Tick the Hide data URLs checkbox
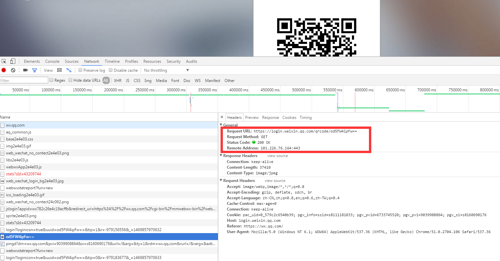500x261 pixels. 71,80
